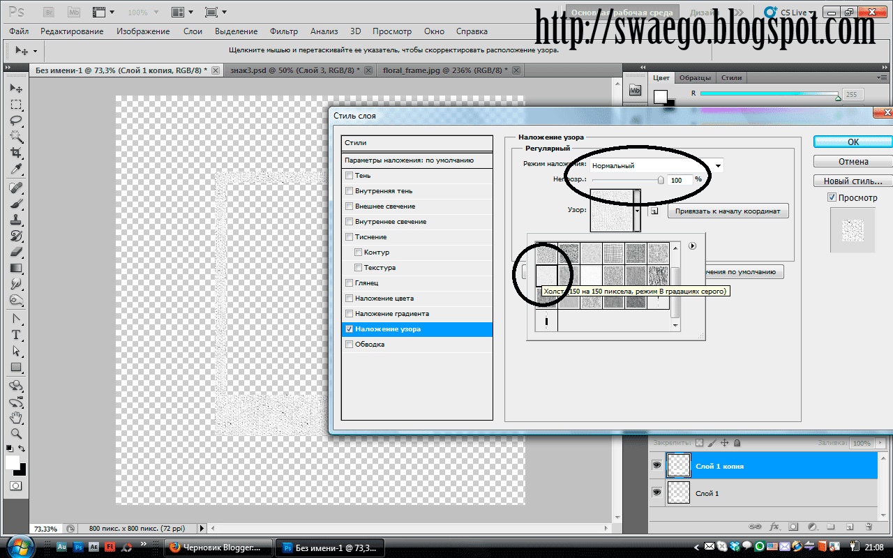Enable the Обводка checkbox
The image size is (893, 558).
[x=349, y=345]
